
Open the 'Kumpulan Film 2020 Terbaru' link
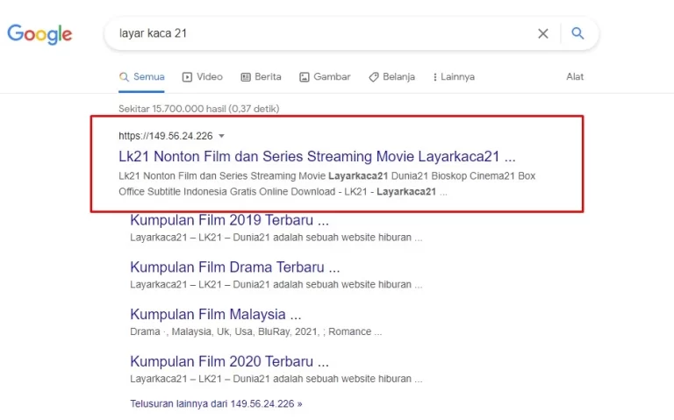pos(229,361)
